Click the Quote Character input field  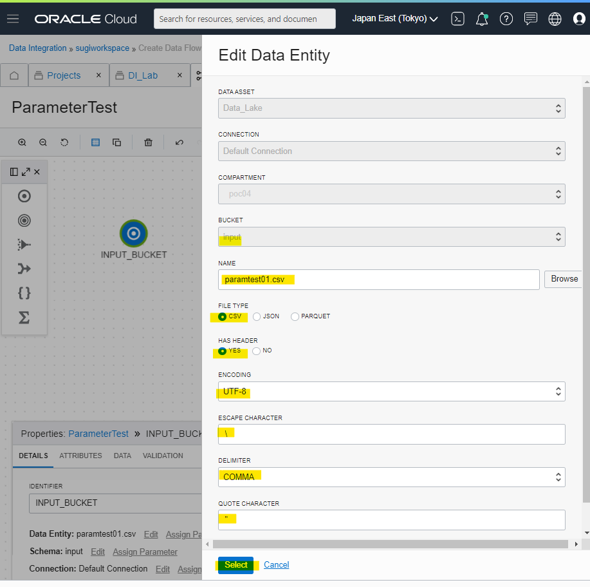392,519
